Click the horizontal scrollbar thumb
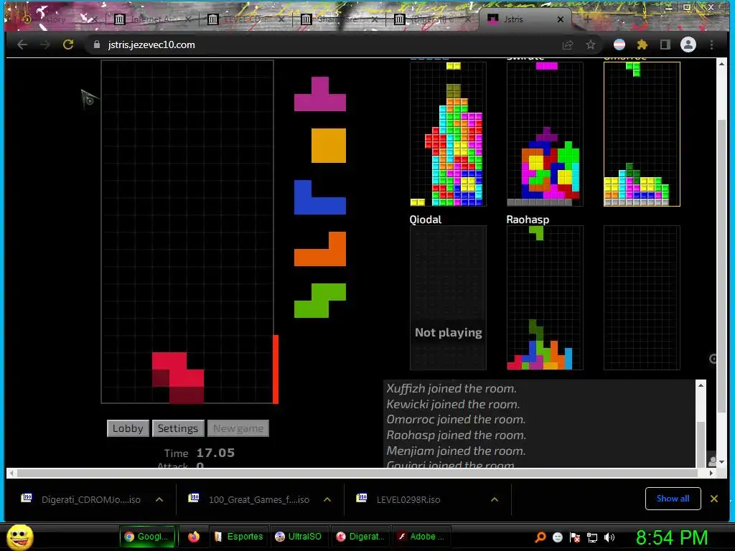 (357, 474)
